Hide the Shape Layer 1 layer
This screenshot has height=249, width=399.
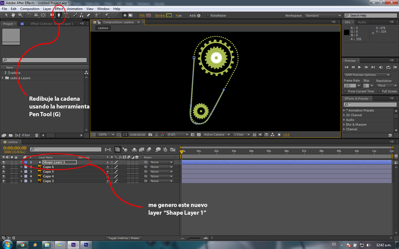click(x=4, y=162)
